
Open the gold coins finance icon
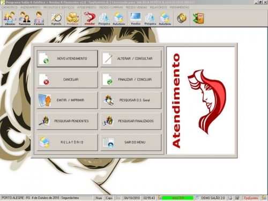tap(182, 18)
